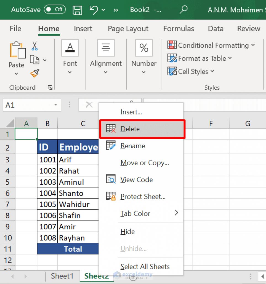Switch to the Sheet1 tab
The height and width of the screenshot is (284, 266).
pyautogui.click(x=62, y=276)
